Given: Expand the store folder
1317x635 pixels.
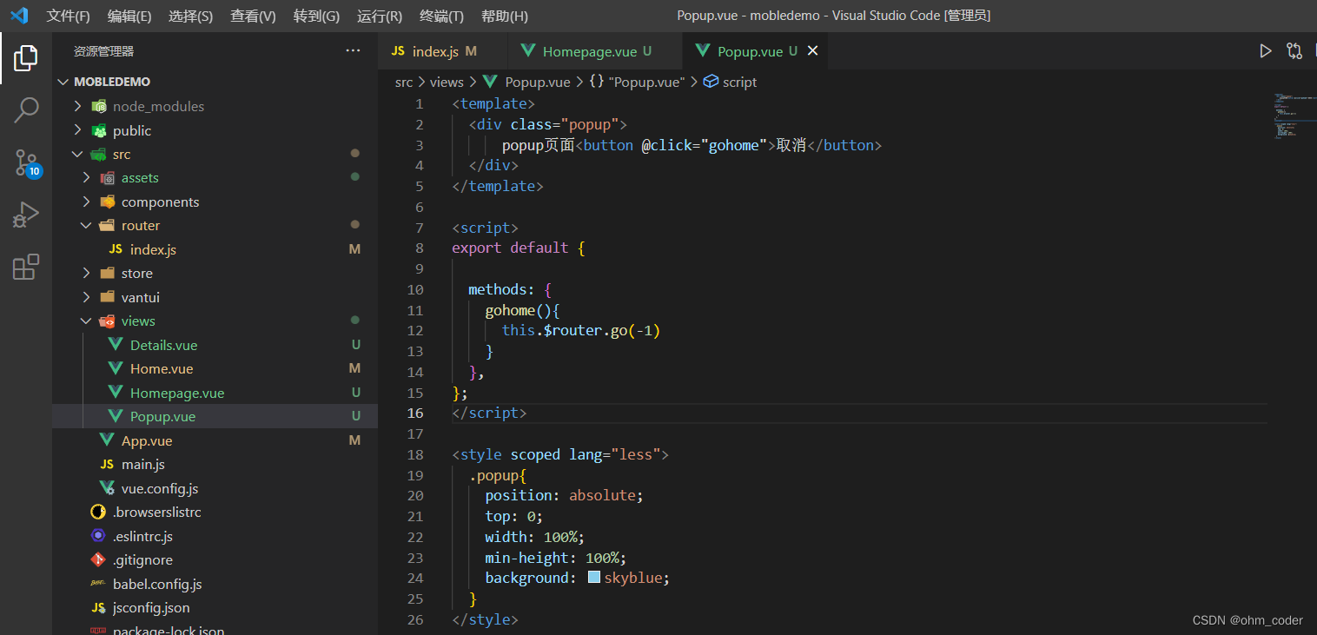Looking at the screenshot, I should click(86, 273).
